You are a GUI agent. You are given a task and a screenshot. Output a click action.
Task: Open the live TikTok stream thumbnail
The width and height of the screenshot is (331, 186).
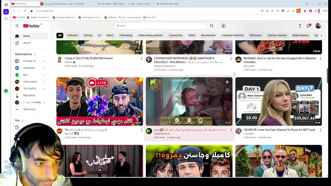pyautogui.click(x=100, y=101)
